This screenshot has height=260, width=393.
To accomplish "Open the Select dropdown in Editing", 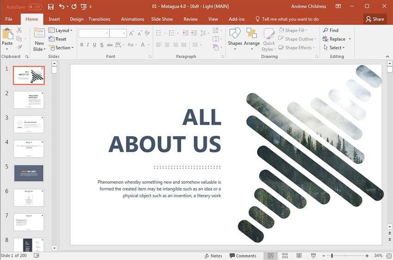I will coord(334,48).
